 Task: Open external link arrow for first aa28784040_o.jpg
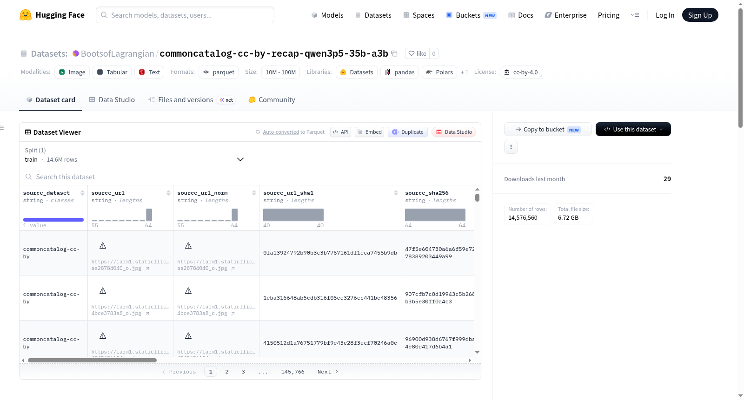(147, 269)
